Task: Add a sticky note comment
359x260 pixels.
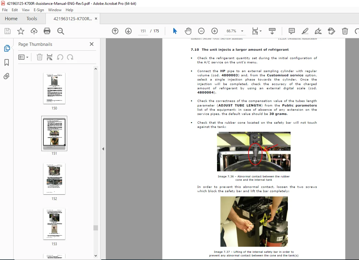Action: [292, 31]
